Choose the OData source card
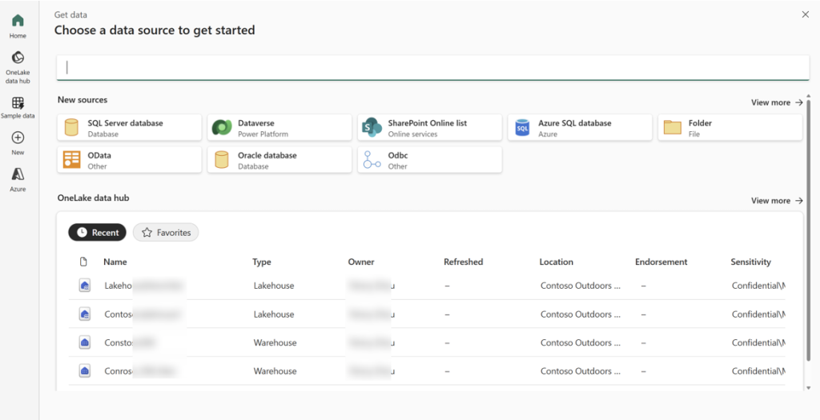Viewport: 820px width, 420px height. pyautogui.click(x=129, y=160)
